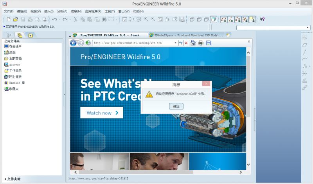Open the browser URL history dropdown
The image size is (313, 184).
(x=175, y=43)
